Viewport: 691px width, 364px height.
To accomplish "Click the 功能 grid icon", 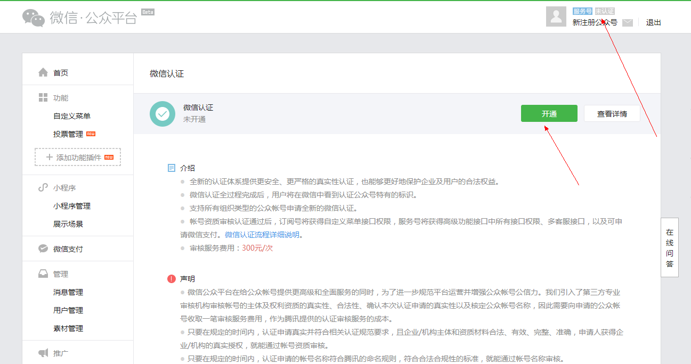I will coord(43,97).
